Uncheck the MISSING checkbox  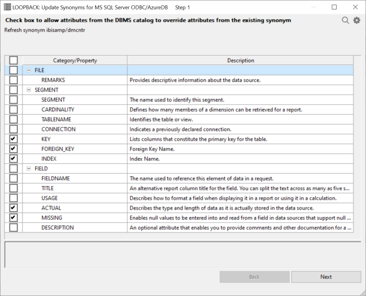(x=13, y=218)
